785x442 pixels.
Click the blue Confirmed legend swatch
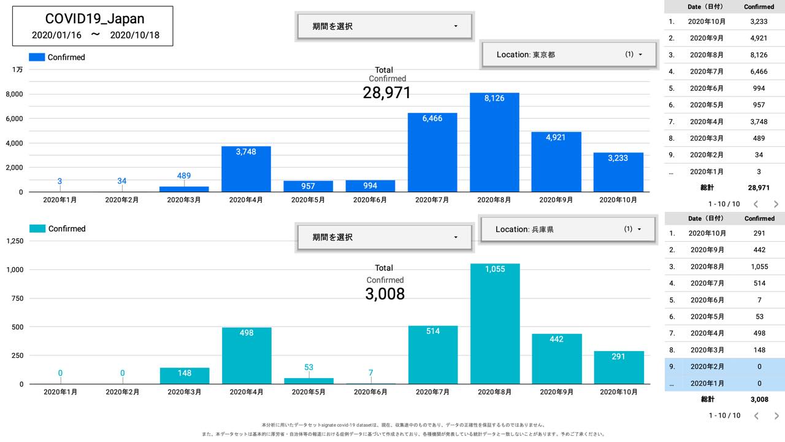click(37, 57)
